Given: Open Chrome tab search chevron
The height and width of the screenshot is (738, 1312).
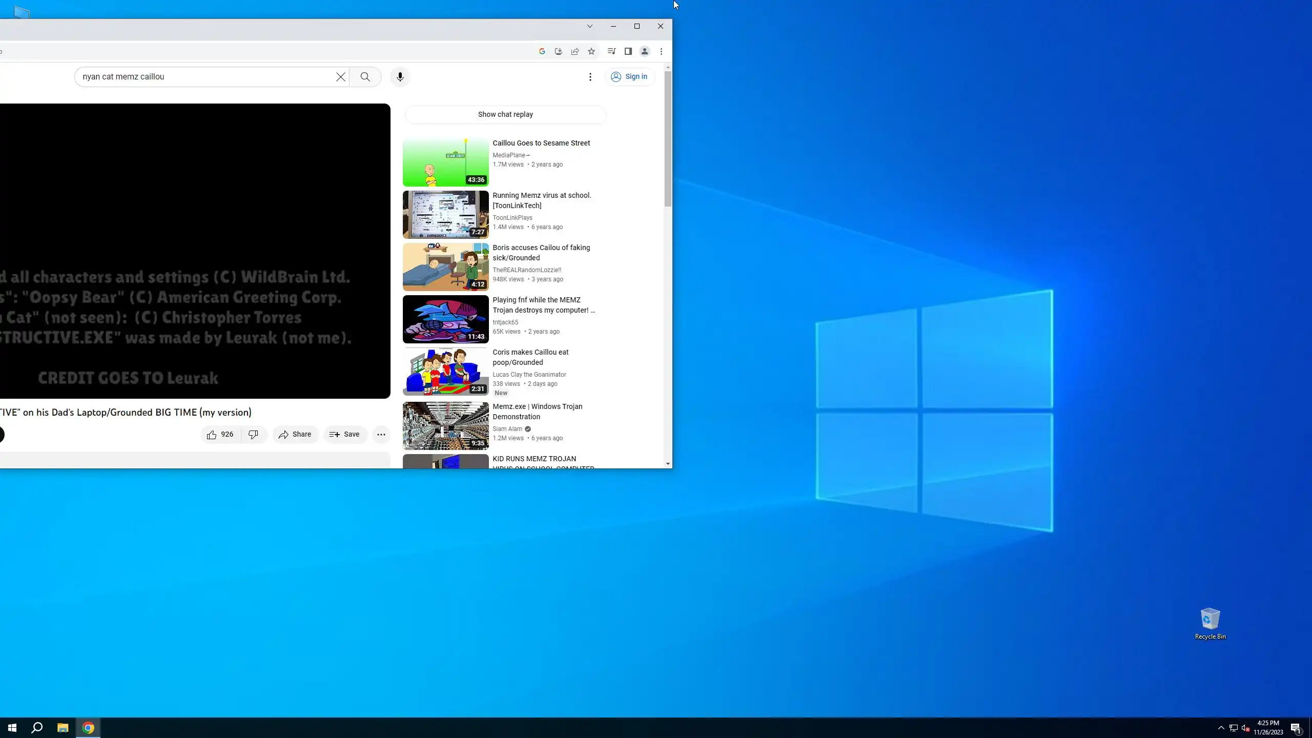Looking at the screenshot, I should [589, 26].
